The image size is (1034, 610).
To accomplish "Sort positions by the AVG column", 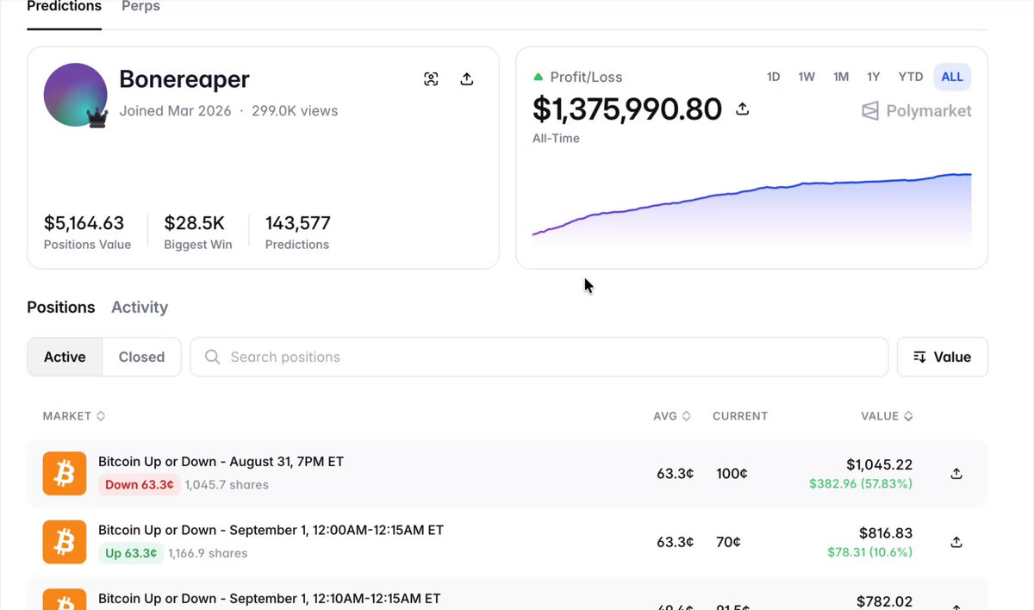I will click(x=672, y=416).
